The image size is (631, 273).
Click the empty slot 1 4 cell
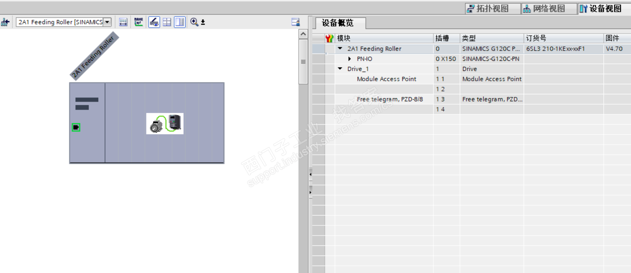447,109
